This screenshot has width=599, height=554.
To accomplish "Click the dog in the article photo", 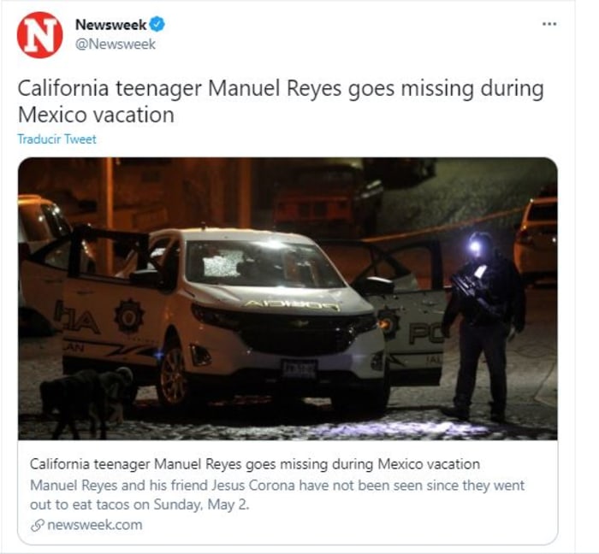I will pyautogui.click(x=87, y=401).
